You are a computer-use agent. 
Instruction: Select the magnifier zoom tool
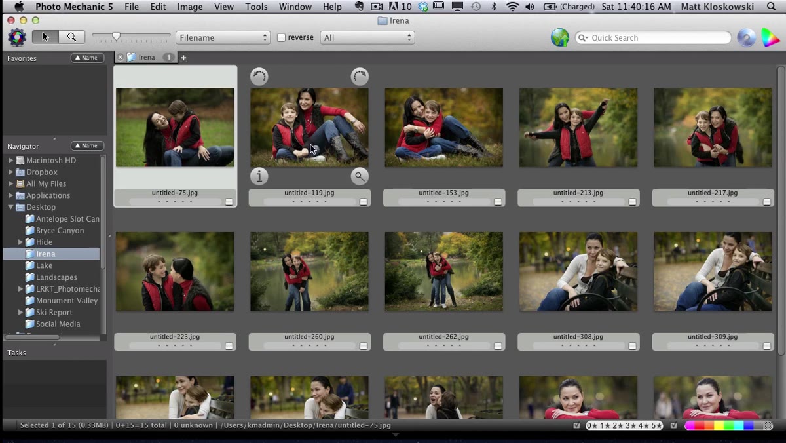pos(71,37)
